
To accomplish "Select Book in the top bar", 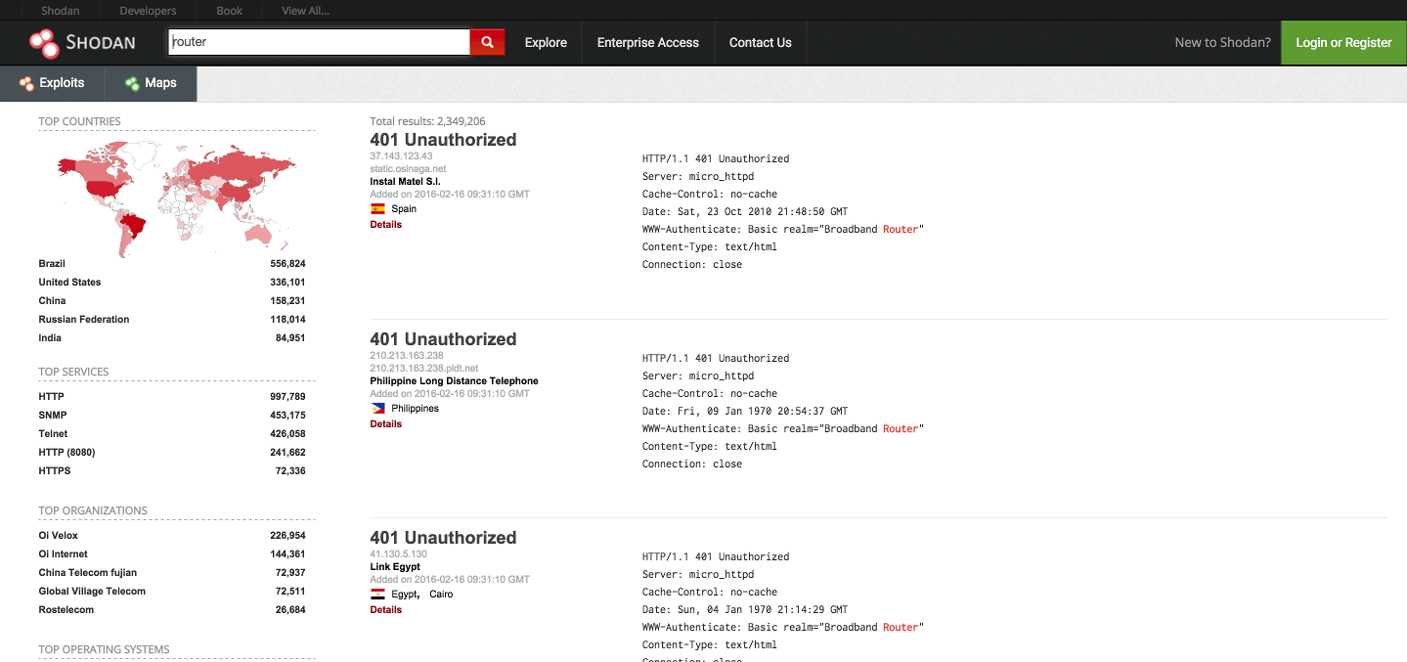I will (230, 11).
